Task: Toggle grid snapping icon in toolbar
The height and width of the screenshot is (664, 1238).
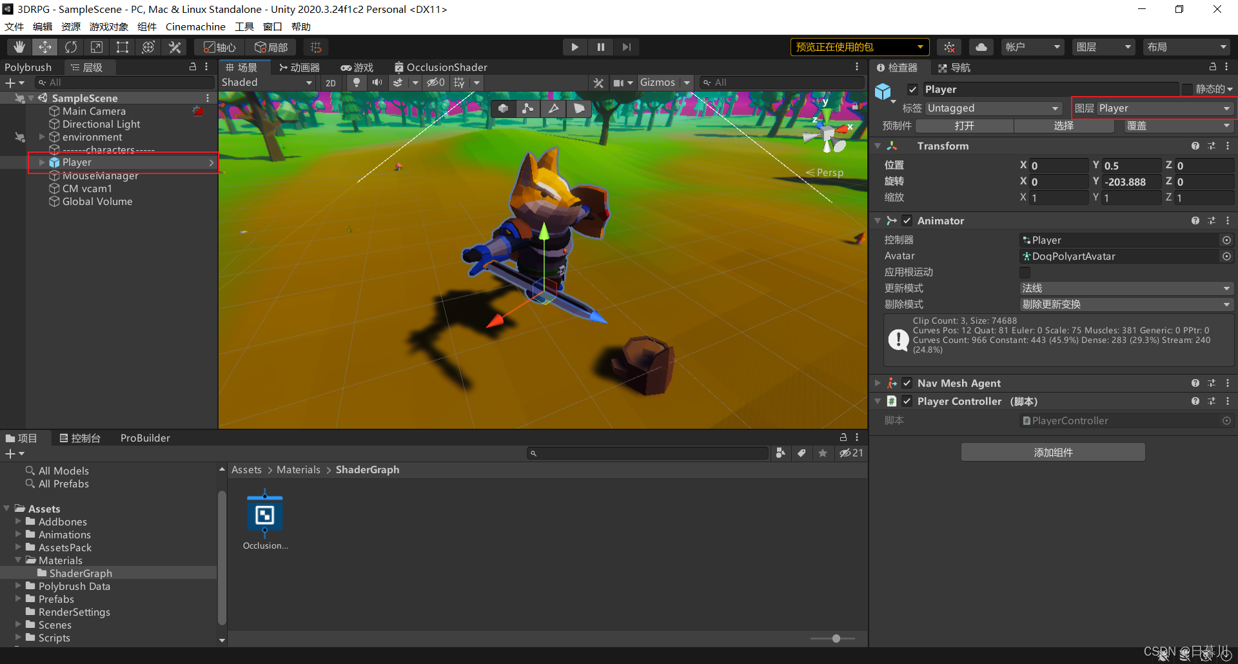Action: [315, 47]
